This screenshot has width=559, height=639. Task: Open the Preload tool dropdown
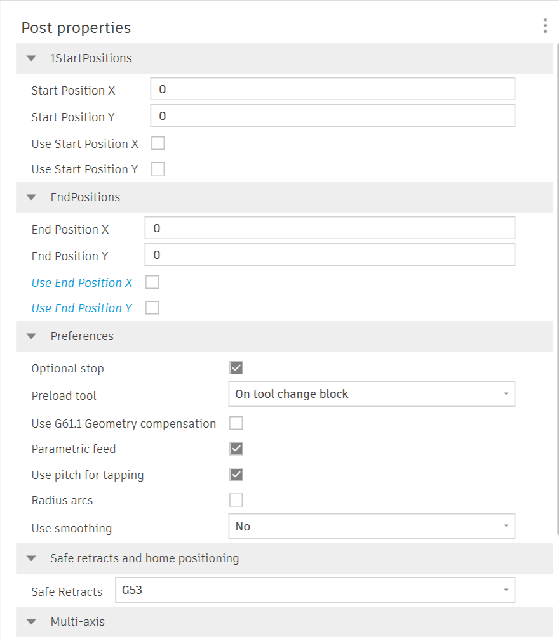tap(372, 393)
